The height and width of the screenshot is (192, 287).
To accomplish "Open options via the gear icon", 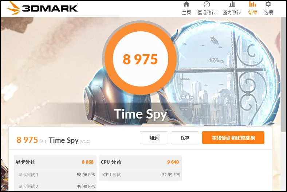I will pyautogui.click(x=268, y=4).
